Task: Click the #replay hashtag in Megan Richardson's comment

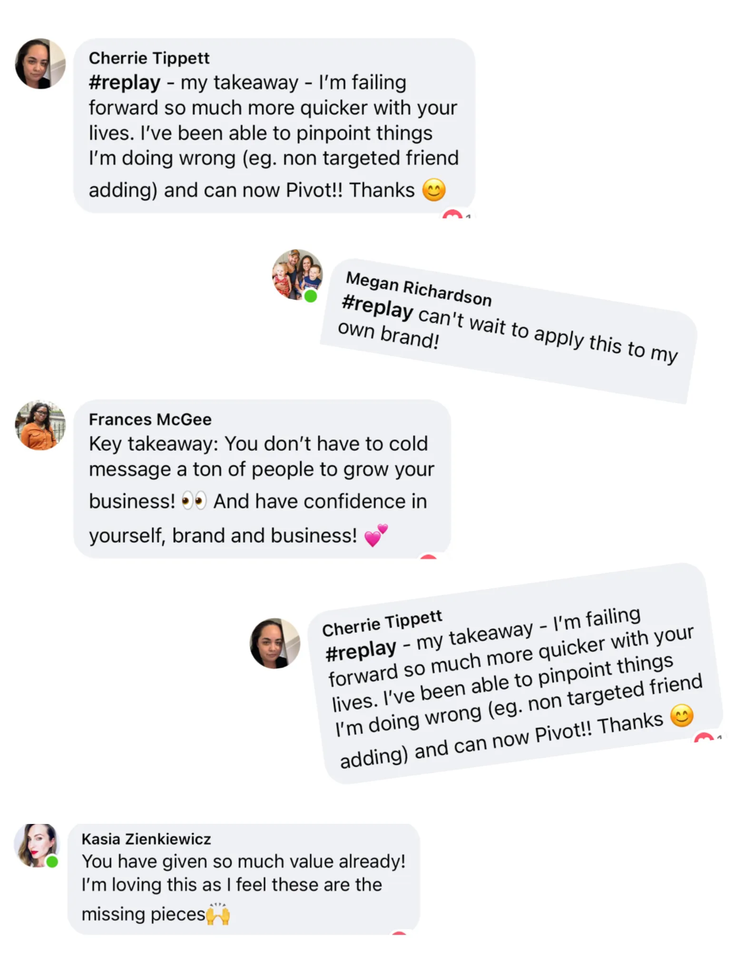Action: tap(377, 307)
